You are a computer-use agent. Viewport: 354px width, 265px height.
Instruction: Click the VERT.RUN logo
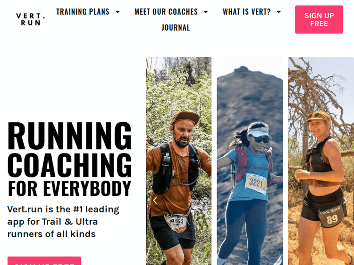point(31,19)
